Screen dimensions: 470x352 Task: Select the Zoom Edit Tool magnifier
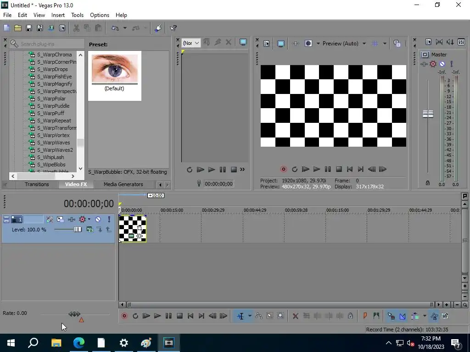pos(280,316)
